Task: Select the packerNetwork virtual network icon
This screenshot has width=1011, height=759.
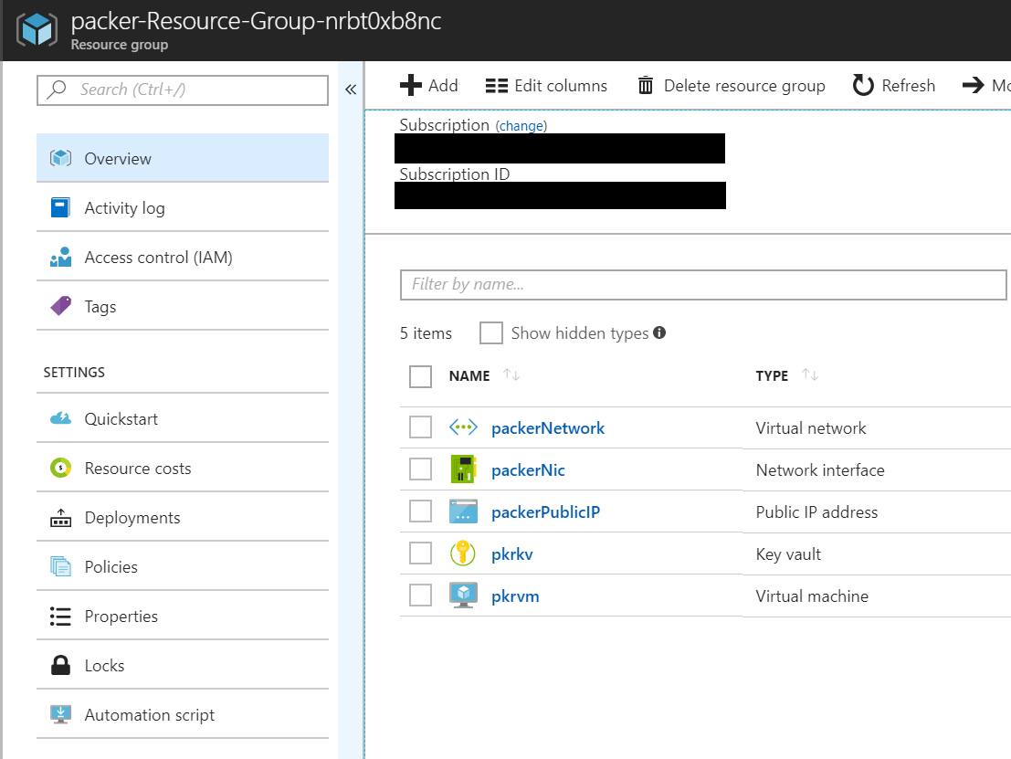Action: pos(464,427)
